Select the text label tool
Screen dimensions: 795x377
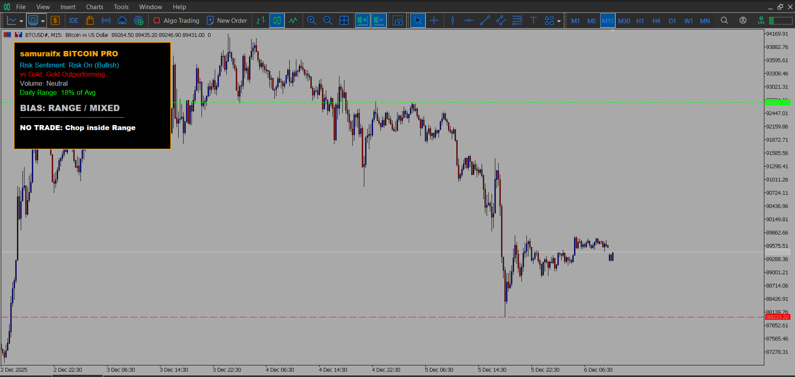(x=533, y=20)
